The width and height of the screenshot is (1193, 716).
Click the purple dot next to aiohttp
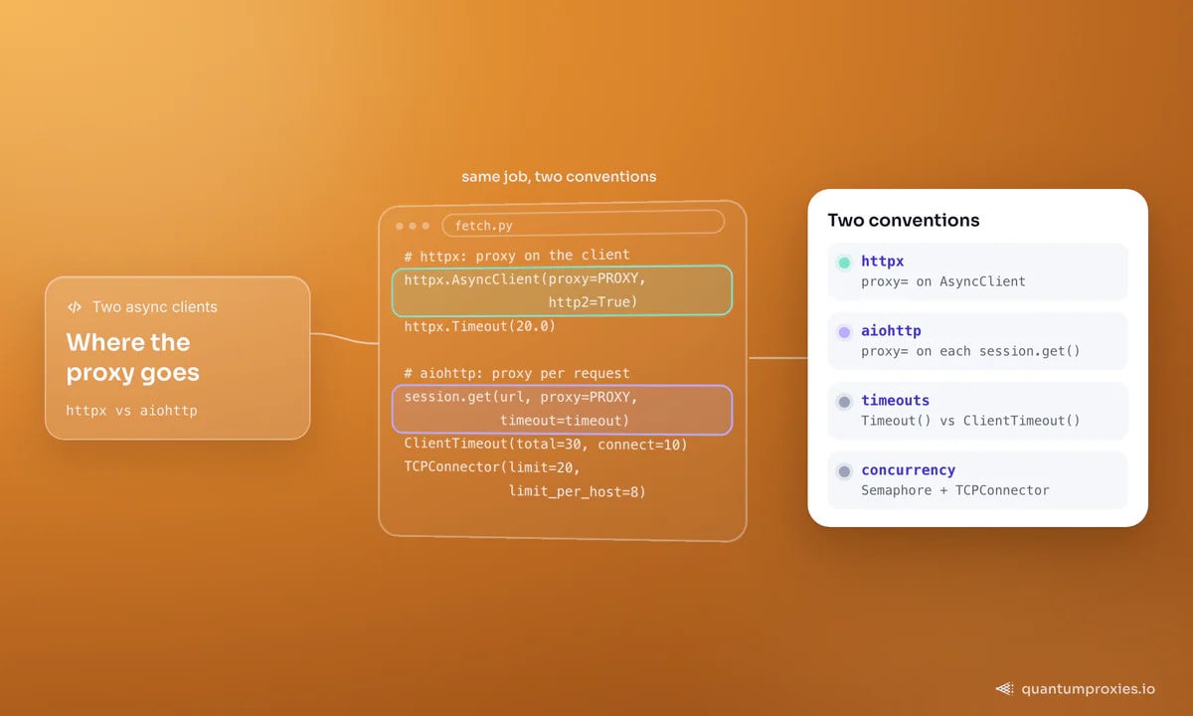(844, 332)
